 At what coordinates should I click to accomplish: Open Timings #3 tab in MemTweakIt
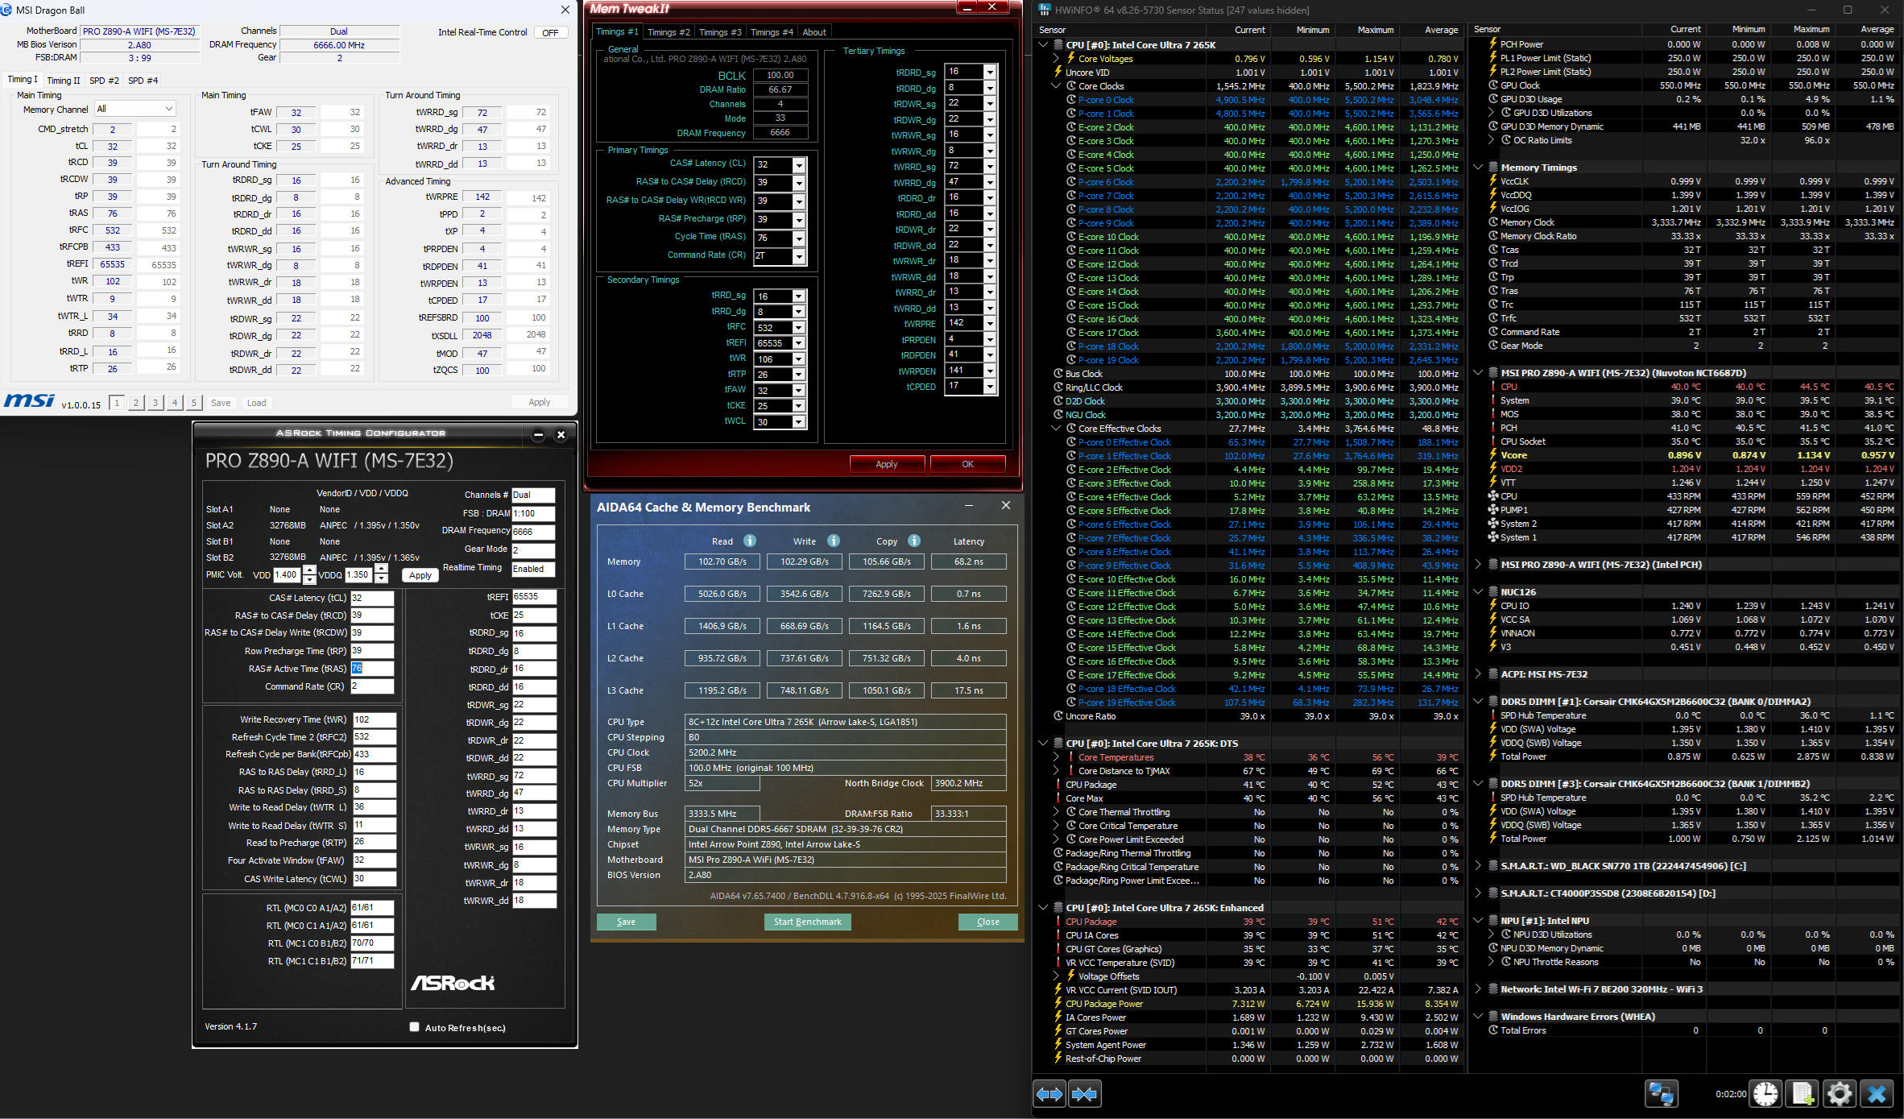tap(720, 32)
